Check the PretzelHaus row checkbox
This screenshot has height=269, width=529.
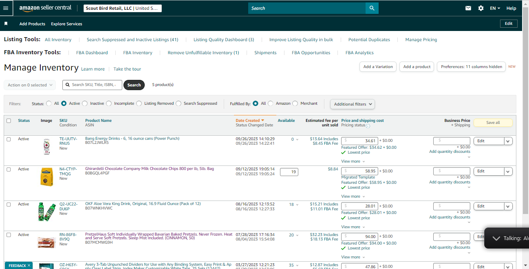[9, 235]
